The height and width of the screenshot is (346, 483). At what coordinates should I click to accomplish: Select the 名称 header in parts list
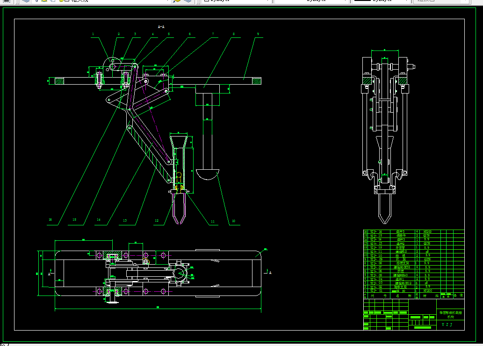[403, 296]
